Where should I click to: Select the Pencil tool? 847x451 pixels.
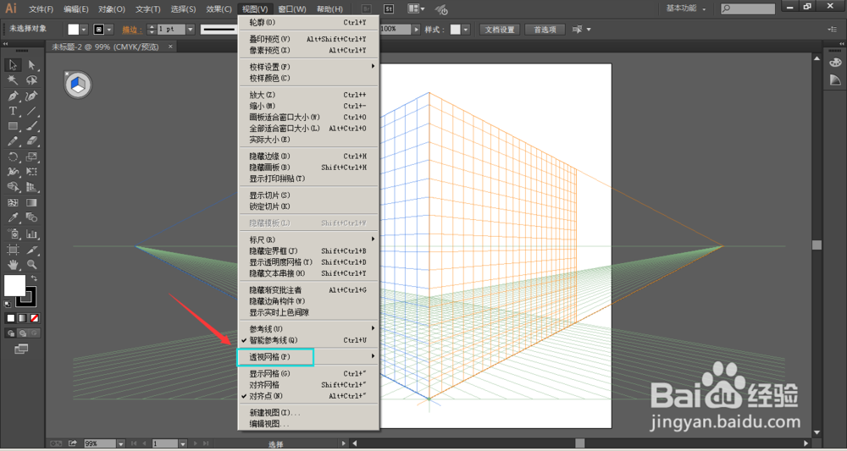pos(13,141)
